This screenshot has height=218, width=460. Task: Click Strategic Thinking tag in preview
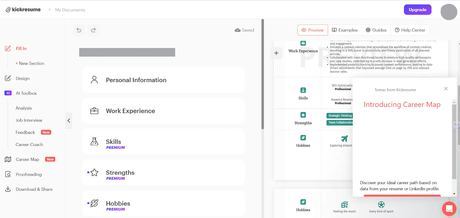pyautogui.click(x=340, y=116)
